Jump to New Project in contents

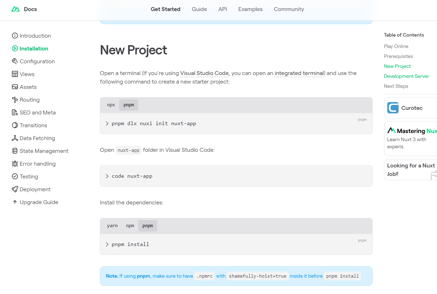pyautogui.click(x=397, y=66)
